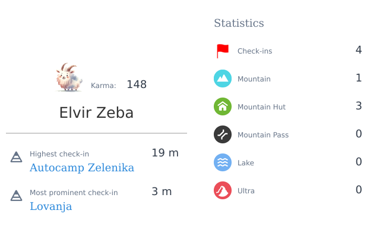Select the dark Mountain Pass icon
Image resolution: width=386 pixels, height=229 pixels.
223,134
